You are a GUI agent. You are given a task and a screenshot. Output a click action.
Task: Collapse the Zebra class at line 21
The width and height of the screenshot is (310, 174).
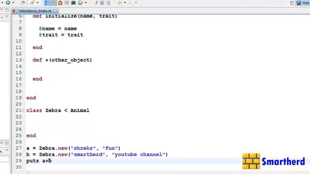[x=23, y=111]
